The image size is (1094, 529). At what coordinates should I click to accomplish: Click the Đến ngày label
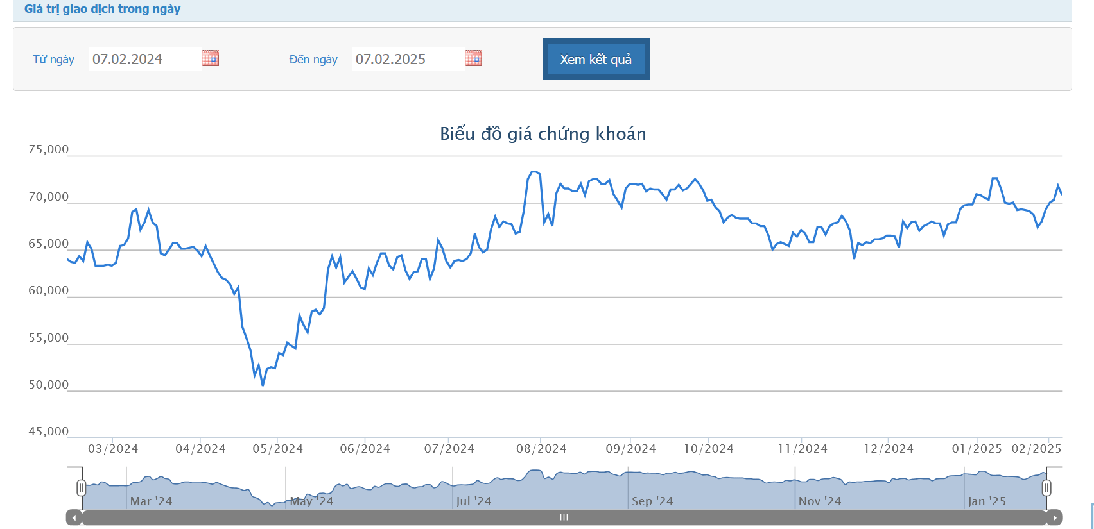313,60
